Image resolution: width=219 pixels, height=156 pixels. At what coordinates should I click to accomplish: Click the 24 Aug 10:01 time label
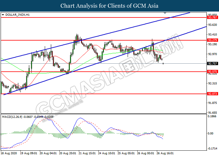click(x=107, y=153)
